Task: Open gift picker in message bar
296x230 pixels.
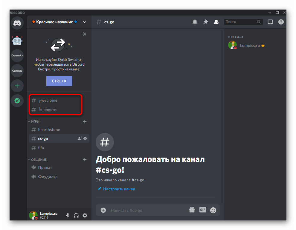Action: point(192,210)
